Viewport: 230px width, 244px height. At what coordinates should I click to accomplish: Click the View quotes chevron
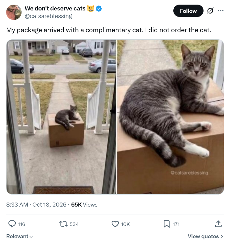click(222, 236)
